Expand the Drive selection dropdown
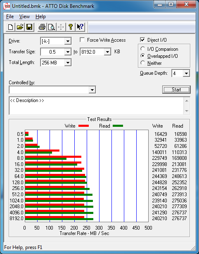Screen dimensions: 199x254 [x=68, y=41]
